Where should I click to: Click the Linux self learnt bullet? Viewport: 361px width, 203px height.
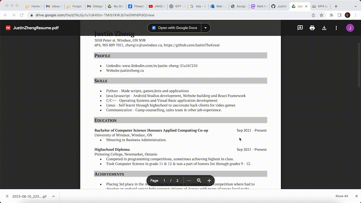pyautogui.click(x=171, y=105)
